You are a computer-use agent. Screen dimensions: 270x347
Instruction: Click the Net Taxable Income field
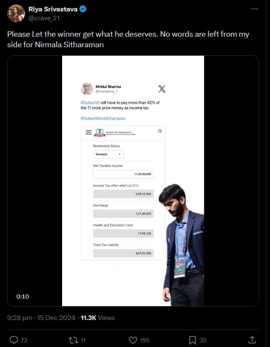[123, 174]
